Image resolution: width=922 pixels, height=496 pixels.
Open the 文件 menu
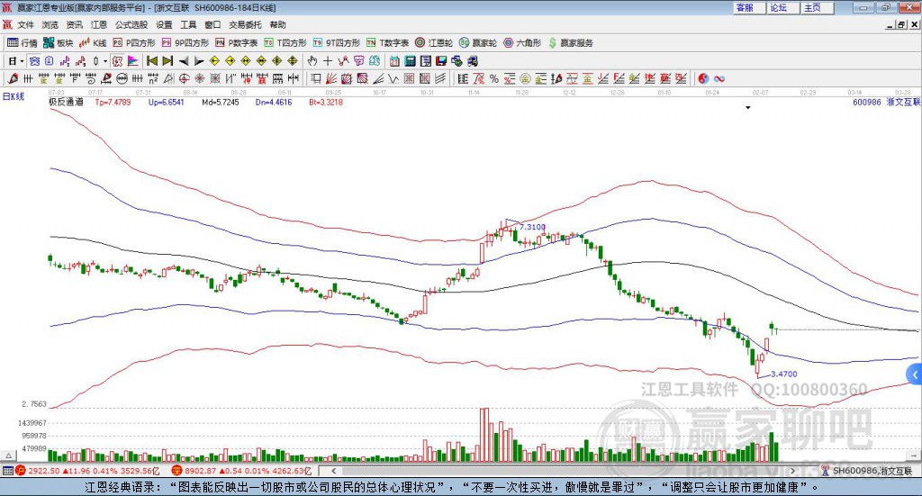pos(25,24)
